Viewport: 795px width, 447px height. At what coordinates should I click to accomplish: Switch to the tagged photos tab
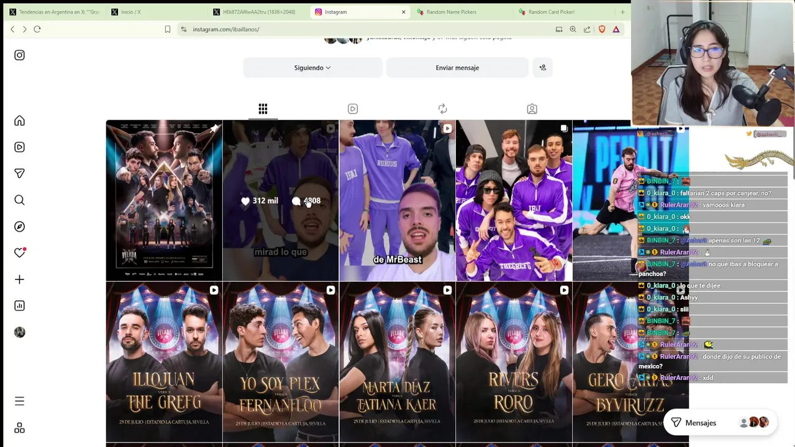click(x=532, y=109)
